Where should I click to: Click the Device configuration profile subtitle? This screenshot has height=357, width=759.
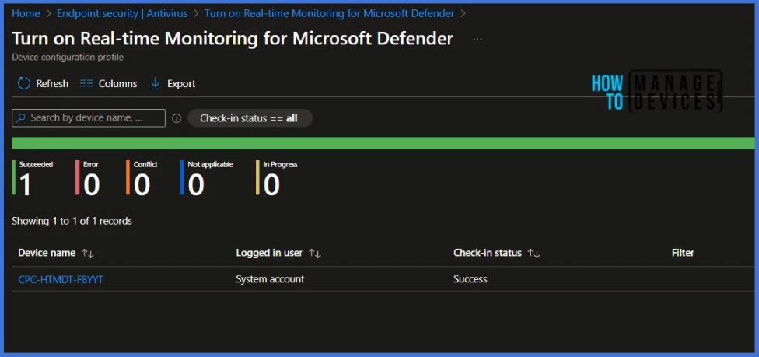pos(68,57)
